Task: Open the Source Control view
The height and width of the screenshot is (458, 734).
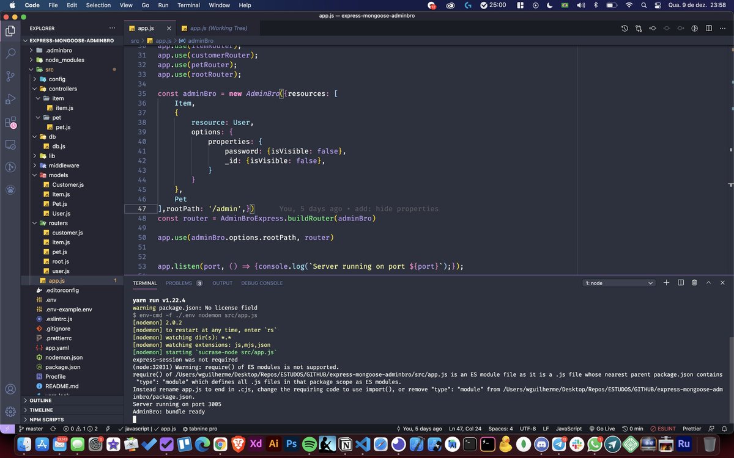Action: point(10,76)
